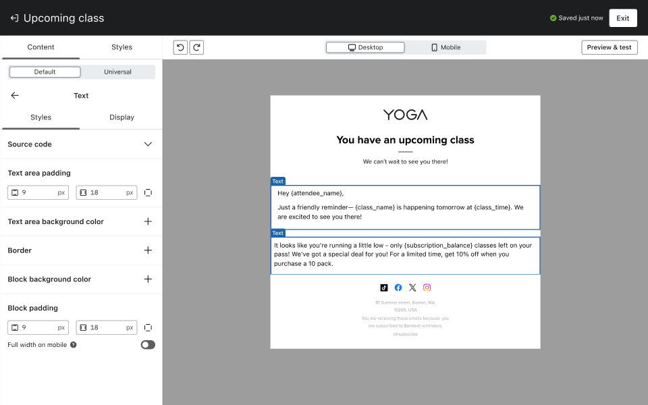The width and height of the screenshot is (648, 405).
Task: Open the top Styles tab
Action: pos(122,47)
